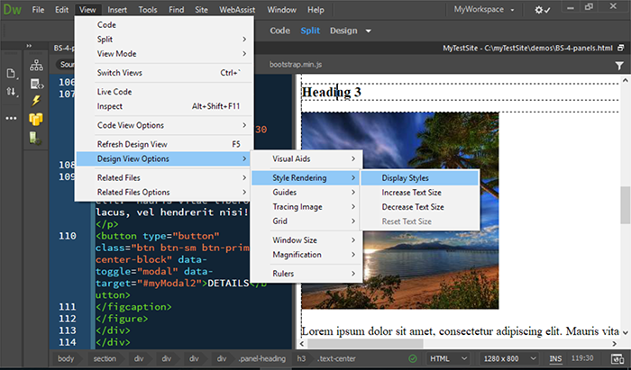The width and height of the screenshot is (631, 370).
Task: Click the lightning bolt behaviors icon
Action: (x=36, y=101)
